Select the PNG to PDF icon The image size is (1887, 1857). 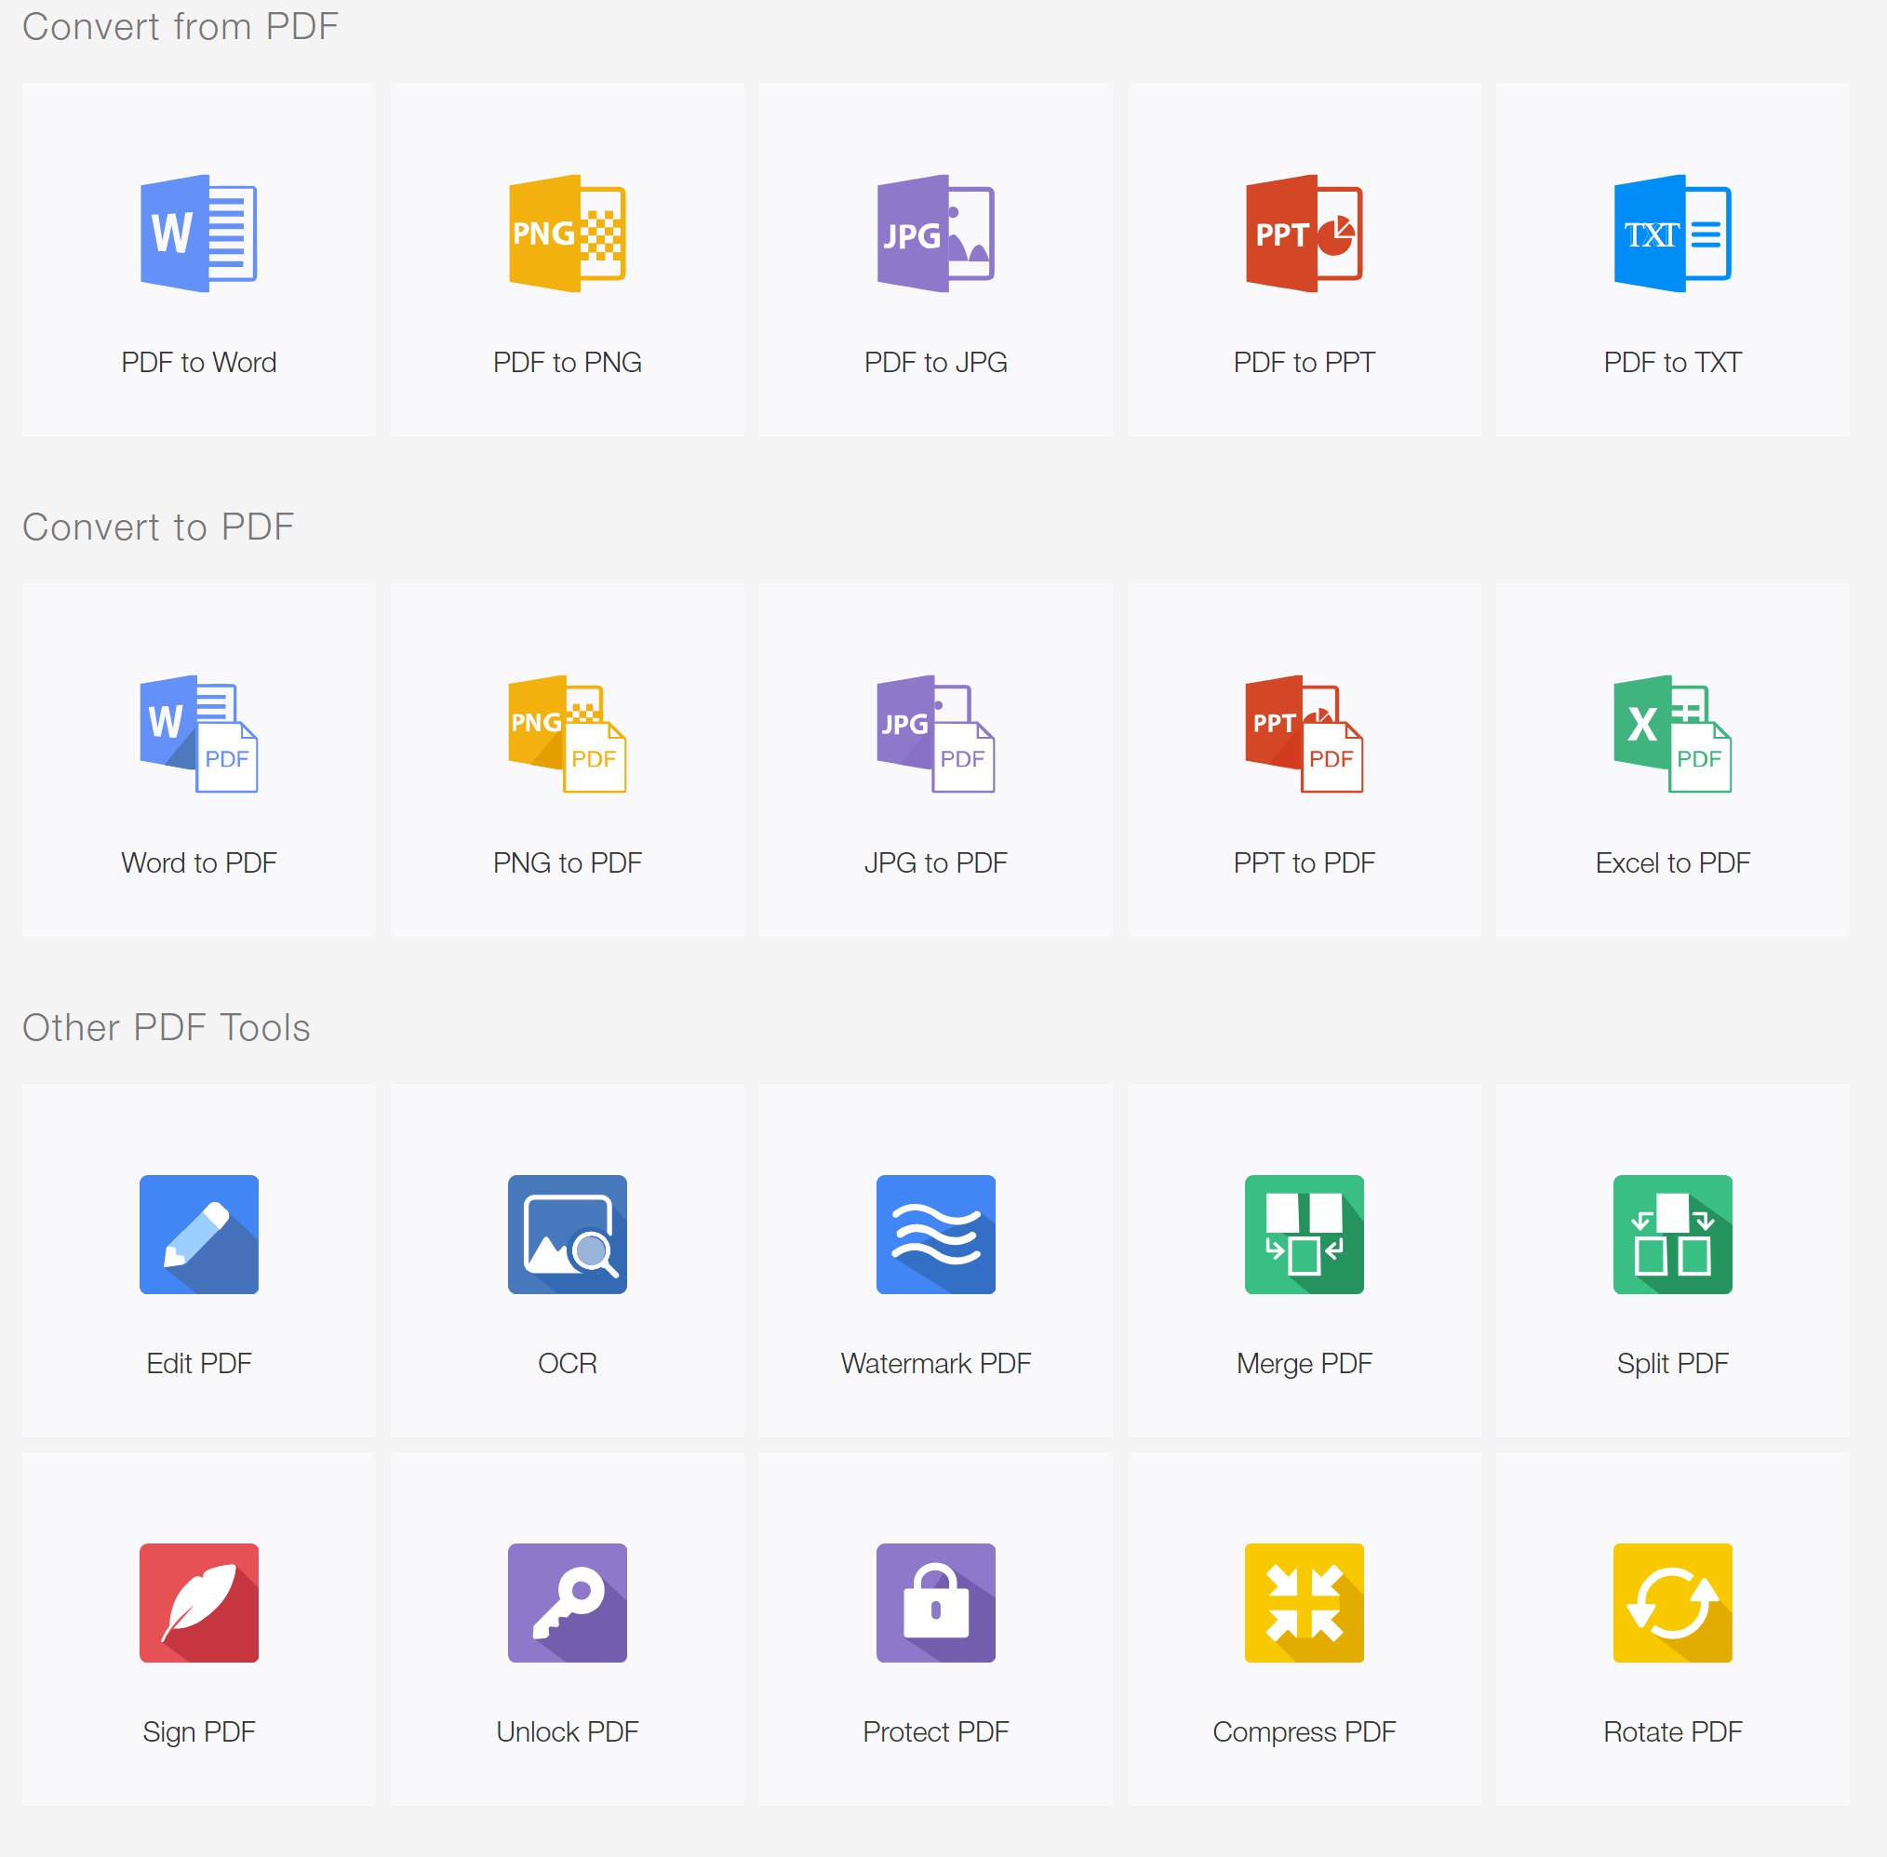[x=568, y=733]
